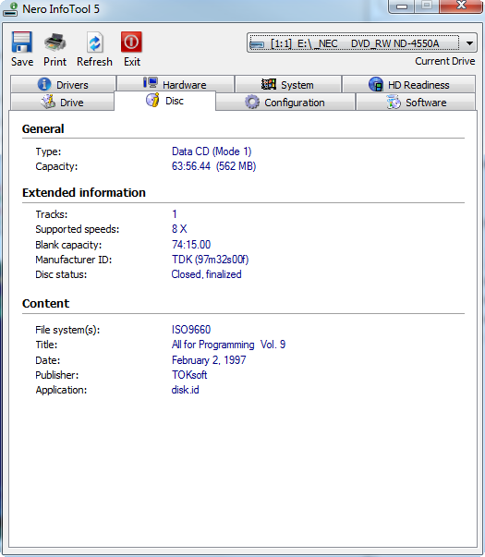This screenshot has width=485, height=557.
Task: Open the HD Readiness tab
Action: click(408, 84)
